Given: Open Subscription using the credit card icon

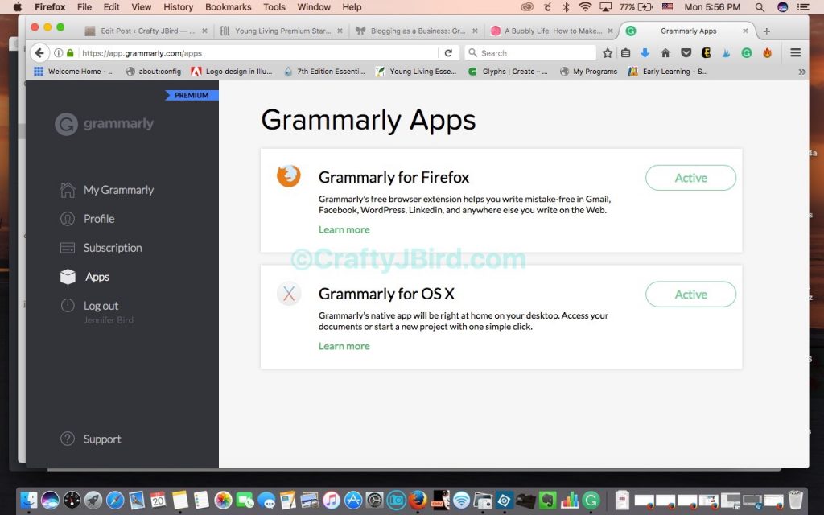Looking at the screenshot, I should (67, 247).
